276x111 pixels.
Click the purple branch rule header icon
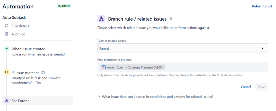pyautogui.click(x=101, y=19)
